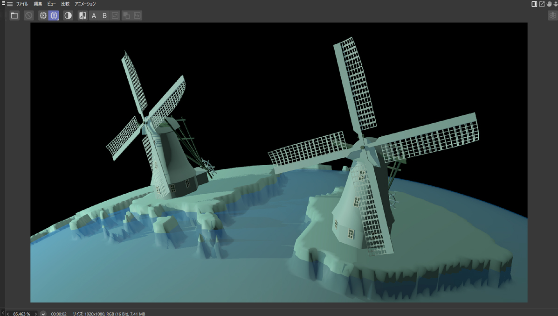
Task: Click the swap A/B icon
Action: tap(115, 16)
